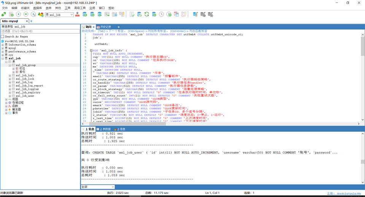Expand the mysql database node
This screenshot has height=197, width=365.
point(3,48)
